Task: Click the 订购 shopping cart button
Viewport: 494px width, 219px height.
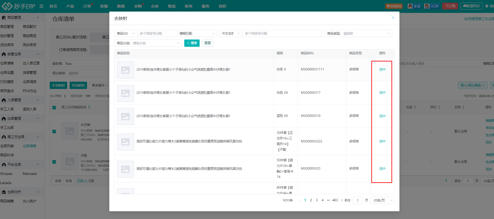Action: click(x=450, y=6)
